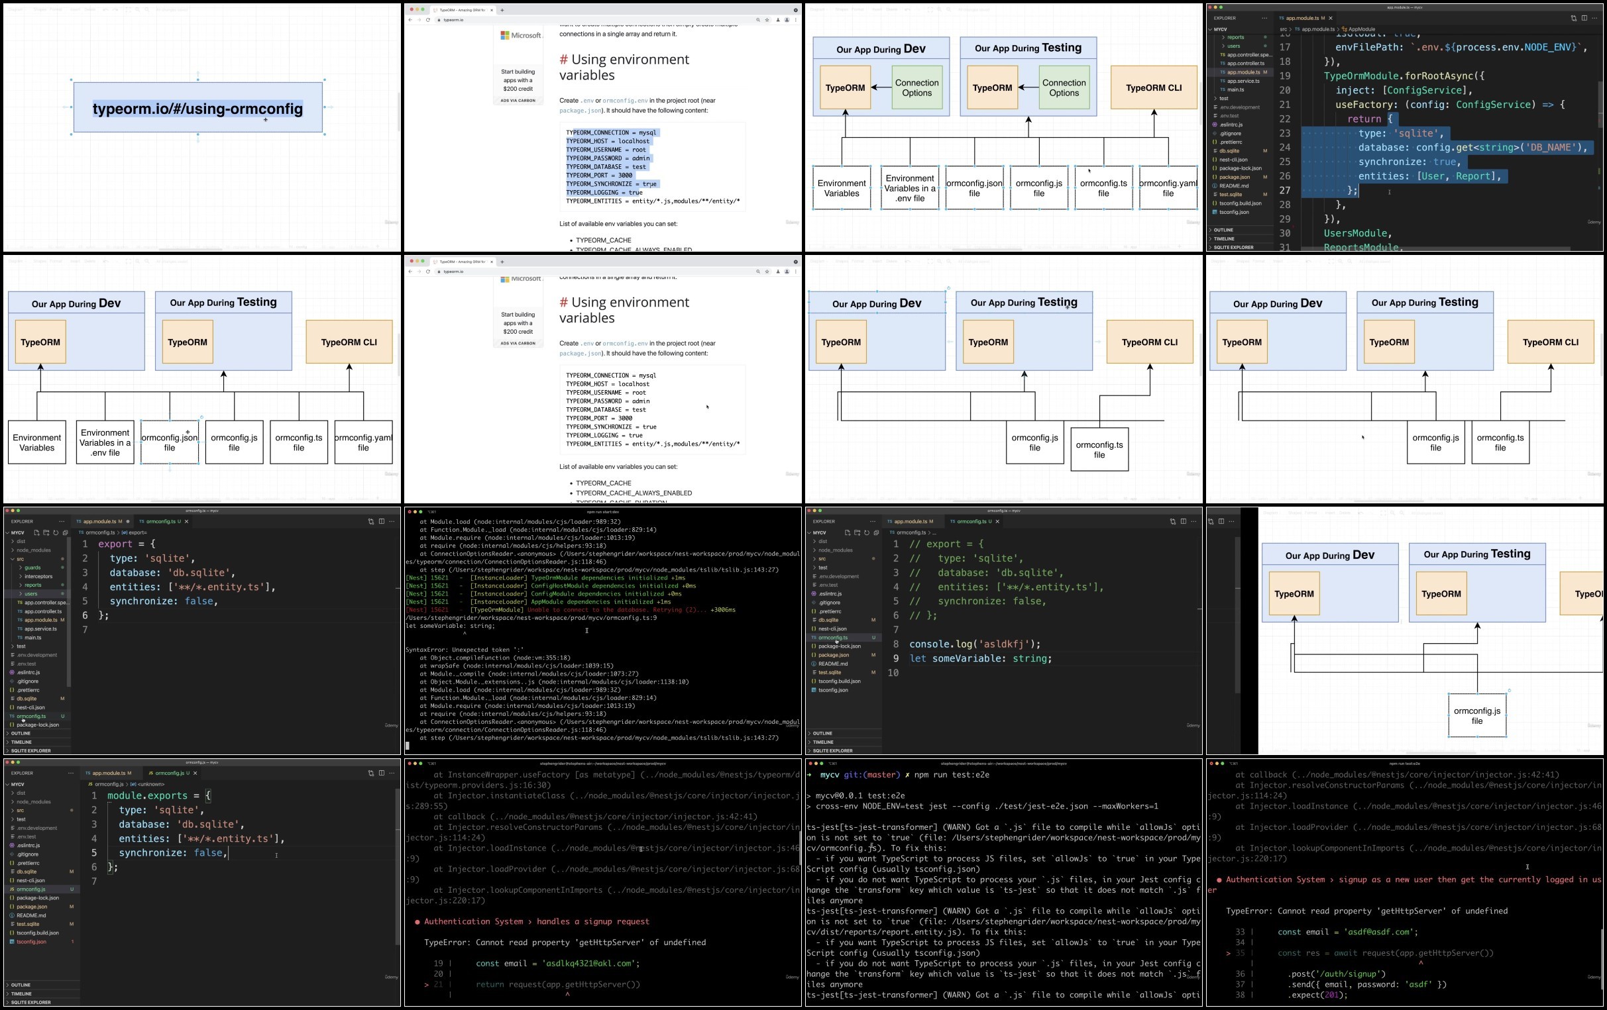Open tsconfig.json in ormconfig.js VS Code window
Viewport: 1607px width, 1010px height.
[x=30, y=942]
